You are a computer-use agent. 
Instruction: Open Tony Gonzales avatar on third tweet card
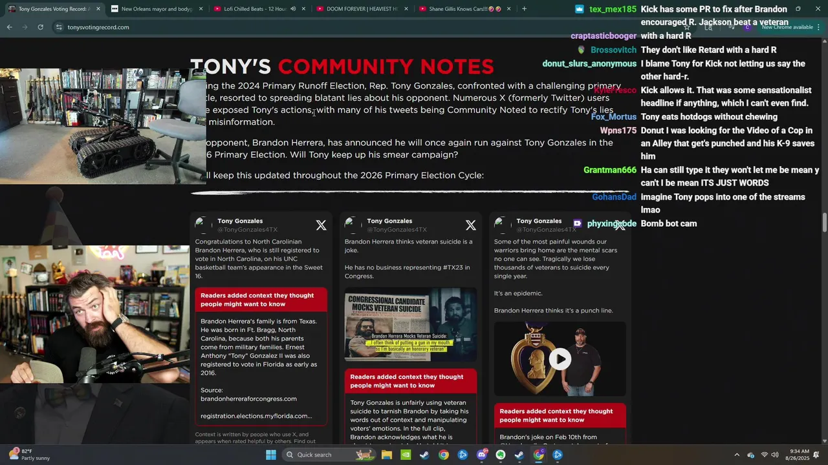[502, 225]
